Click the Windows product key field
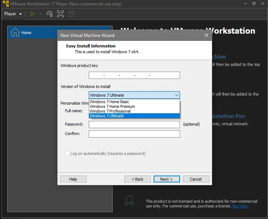Viewport: 268px width, 219px height. [x=134, y=75]
